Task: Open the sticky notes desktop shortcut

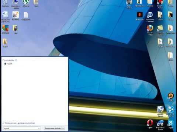Action: point(160,30)
